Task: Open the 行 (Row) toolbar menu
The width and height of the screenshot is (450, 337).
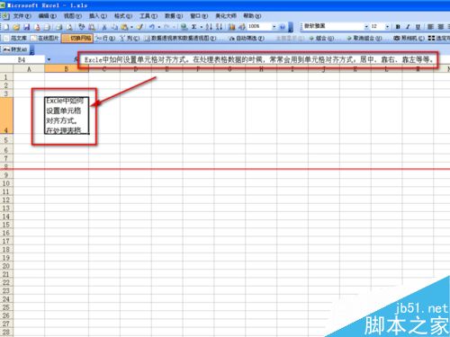Action: click(x=105, y=39)
